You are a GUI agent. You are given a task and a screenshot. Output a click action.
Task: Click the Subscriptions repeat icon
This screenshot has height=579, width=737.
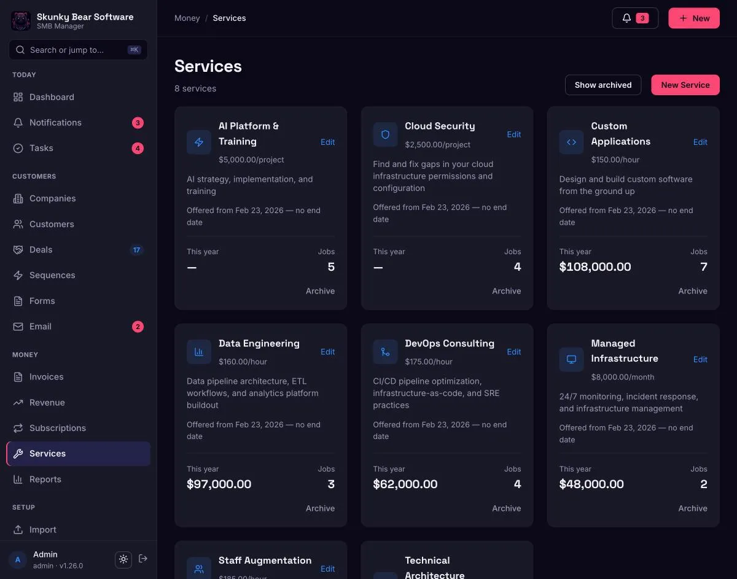[x=18, y=428]
